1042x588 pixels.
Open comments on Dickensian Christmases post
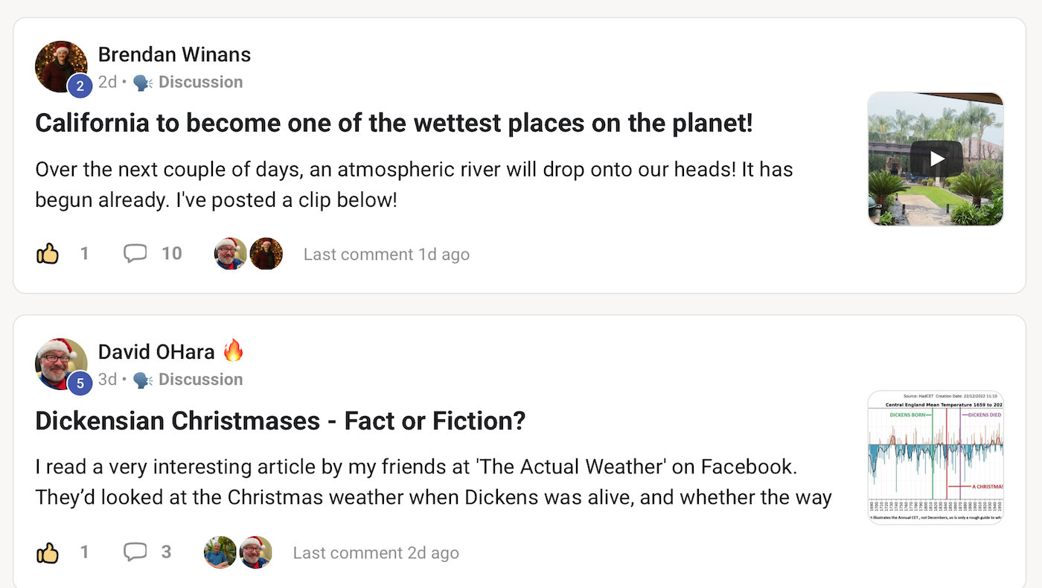click(135, 552)
